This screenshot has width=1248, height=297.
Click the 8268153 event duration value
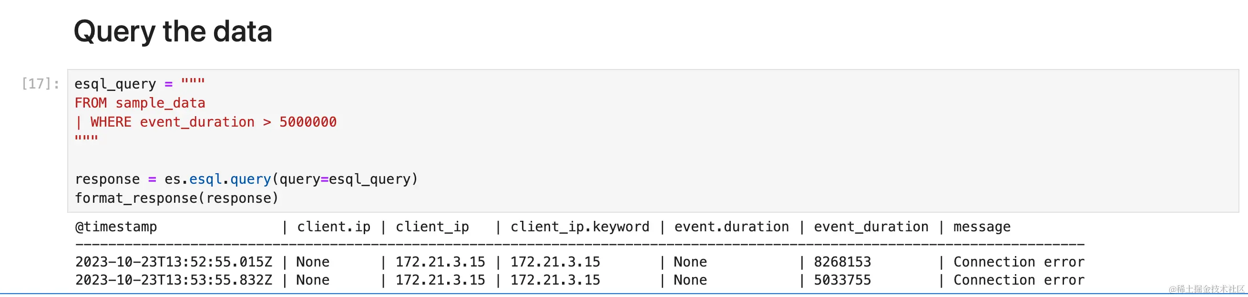coord(842,262)
